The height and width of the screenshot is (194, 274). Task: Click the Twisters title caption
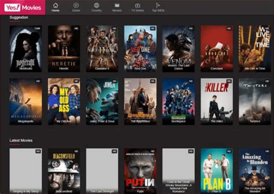pyautogui.click(x=255, y=121)
